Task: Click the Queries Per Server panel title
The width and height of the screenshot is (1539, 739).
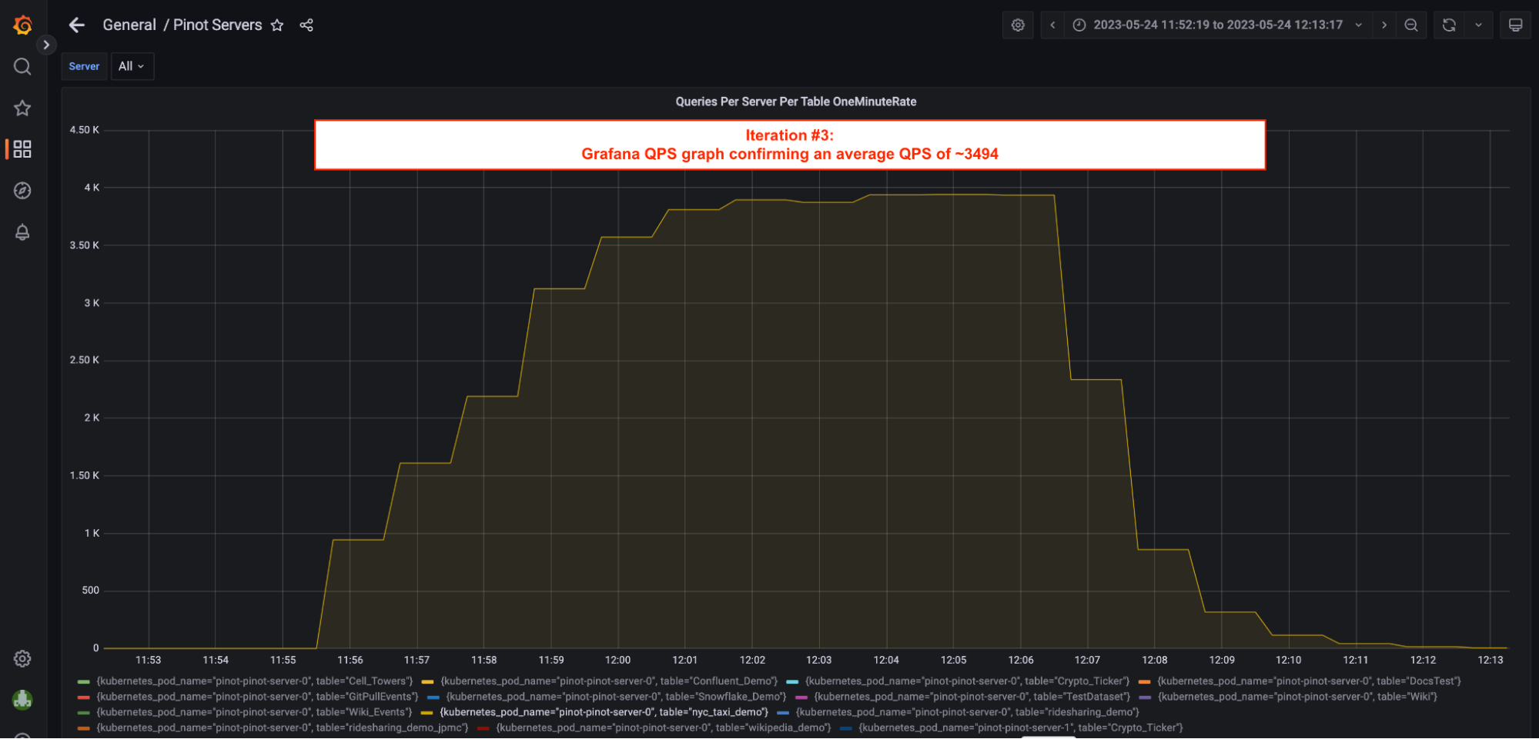Action: coord(795,101)
